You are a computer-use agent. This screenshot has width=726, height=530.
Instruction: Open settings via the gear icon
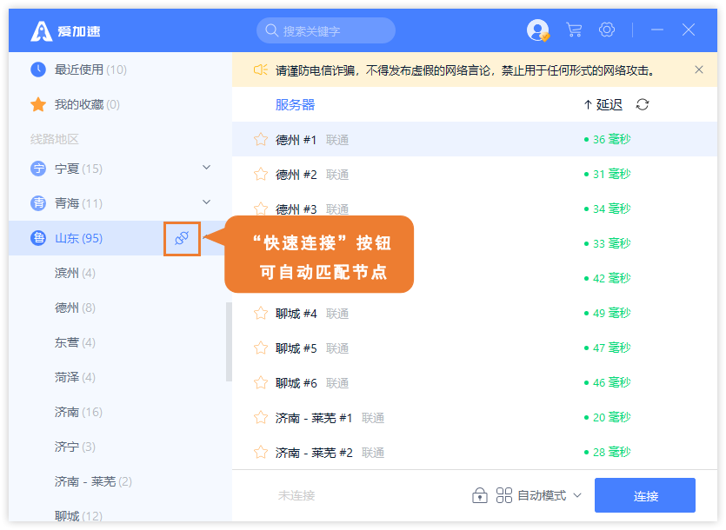[607, 30]
